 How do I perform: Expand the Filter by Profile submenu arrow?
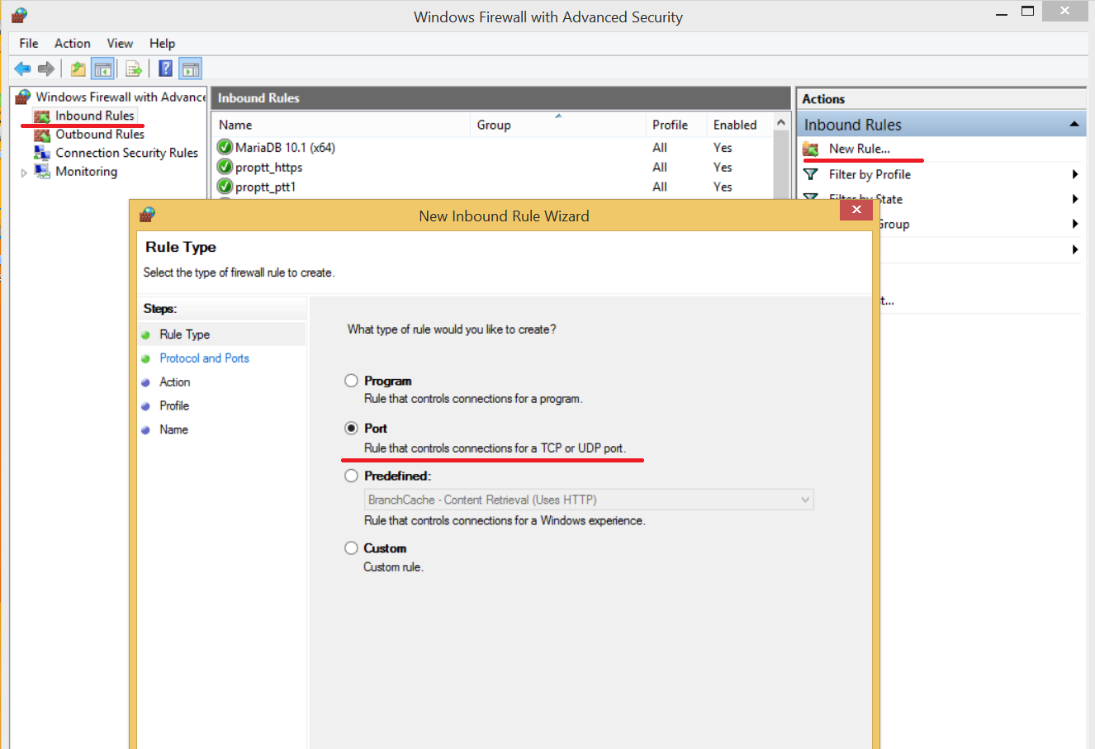click(x=1074, y=174)
